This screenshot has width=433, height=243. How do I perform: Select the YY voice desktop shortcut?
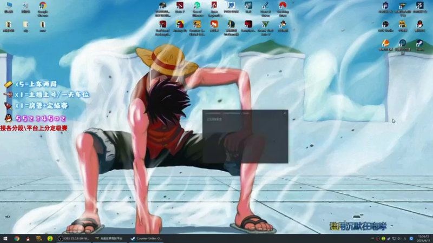pos(403,26)
